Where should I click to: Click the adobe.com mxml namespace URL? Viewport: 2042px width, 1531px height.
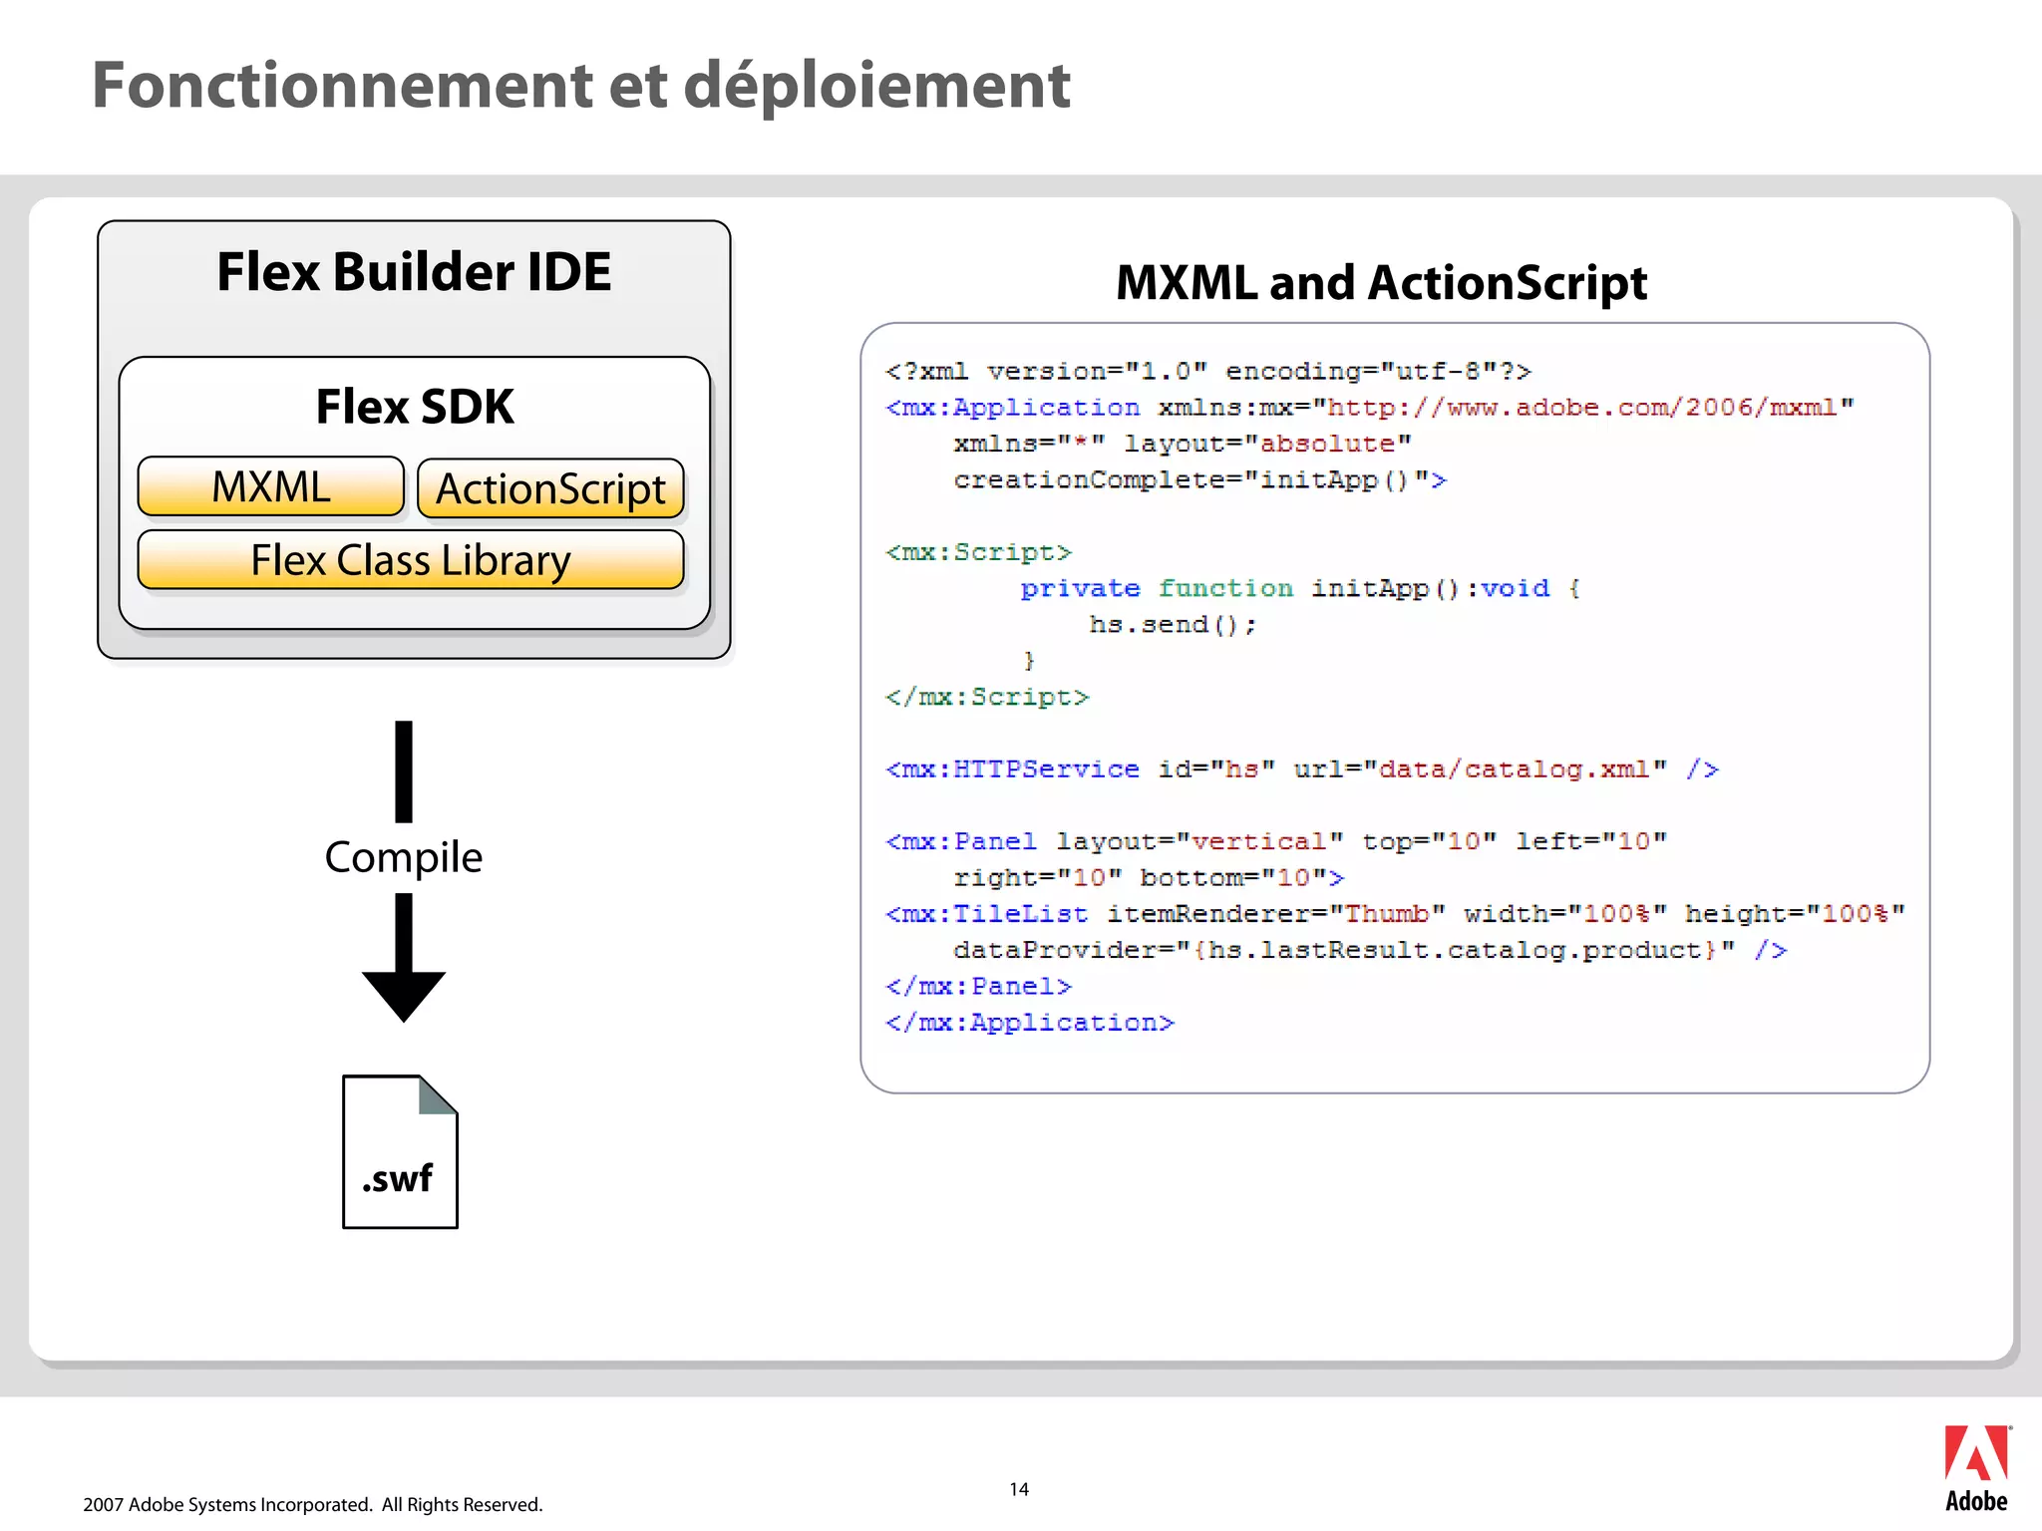click(x=1581, y=408)
